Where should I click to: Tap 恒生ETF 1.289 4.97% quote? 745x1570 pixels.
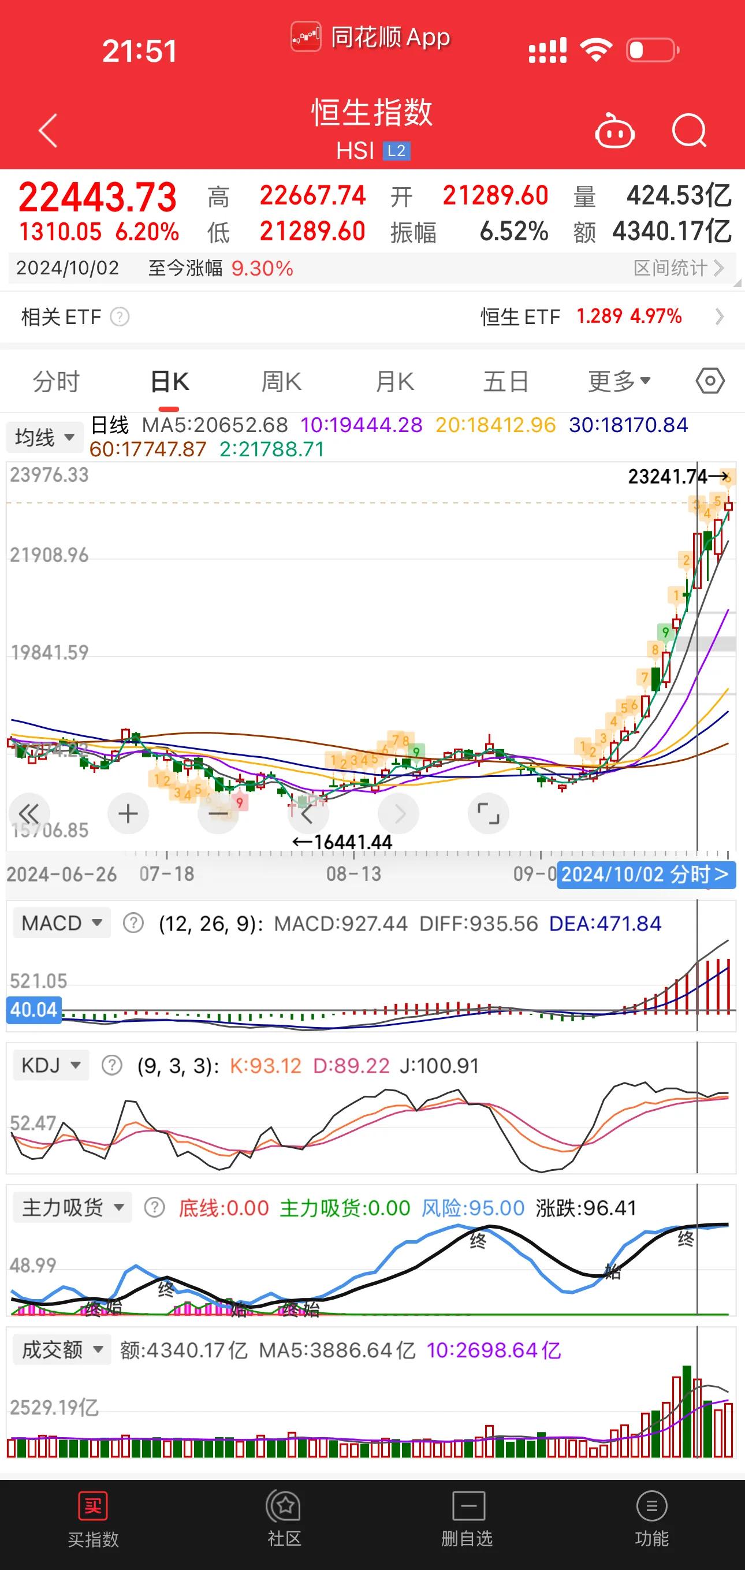581,317
